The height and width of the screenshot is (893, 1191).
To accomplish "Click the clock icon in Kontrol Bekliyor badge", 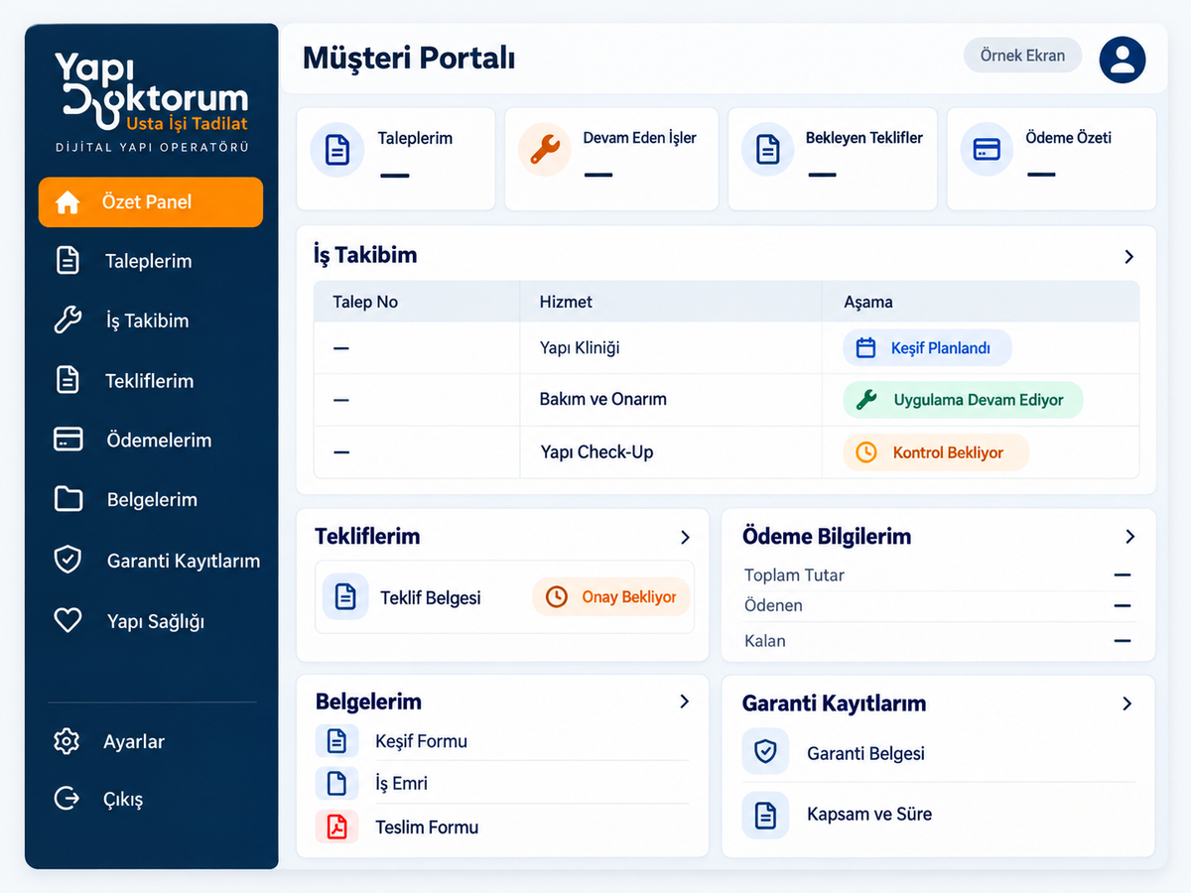I will tap(866, 452).
